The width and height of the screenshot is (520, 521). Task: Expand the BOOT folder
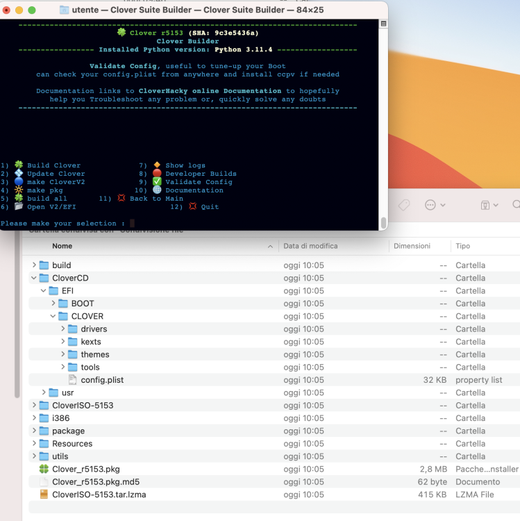[x=53, y=303]
